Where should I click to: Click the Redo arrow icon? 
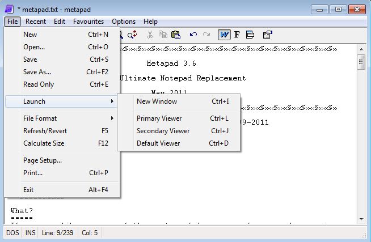206,35
